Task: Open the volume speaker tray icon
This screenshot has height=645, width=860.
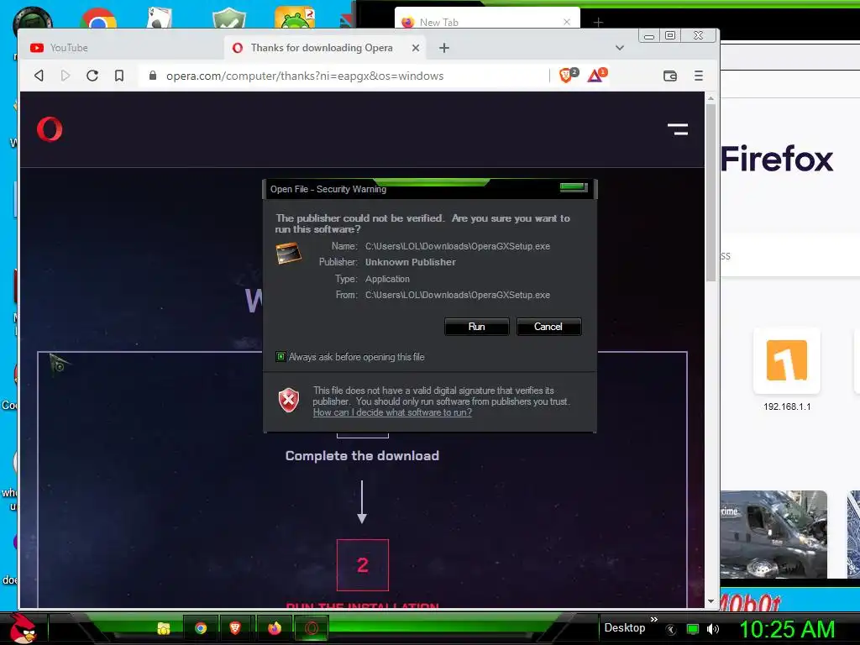Action: coord(713,630)
